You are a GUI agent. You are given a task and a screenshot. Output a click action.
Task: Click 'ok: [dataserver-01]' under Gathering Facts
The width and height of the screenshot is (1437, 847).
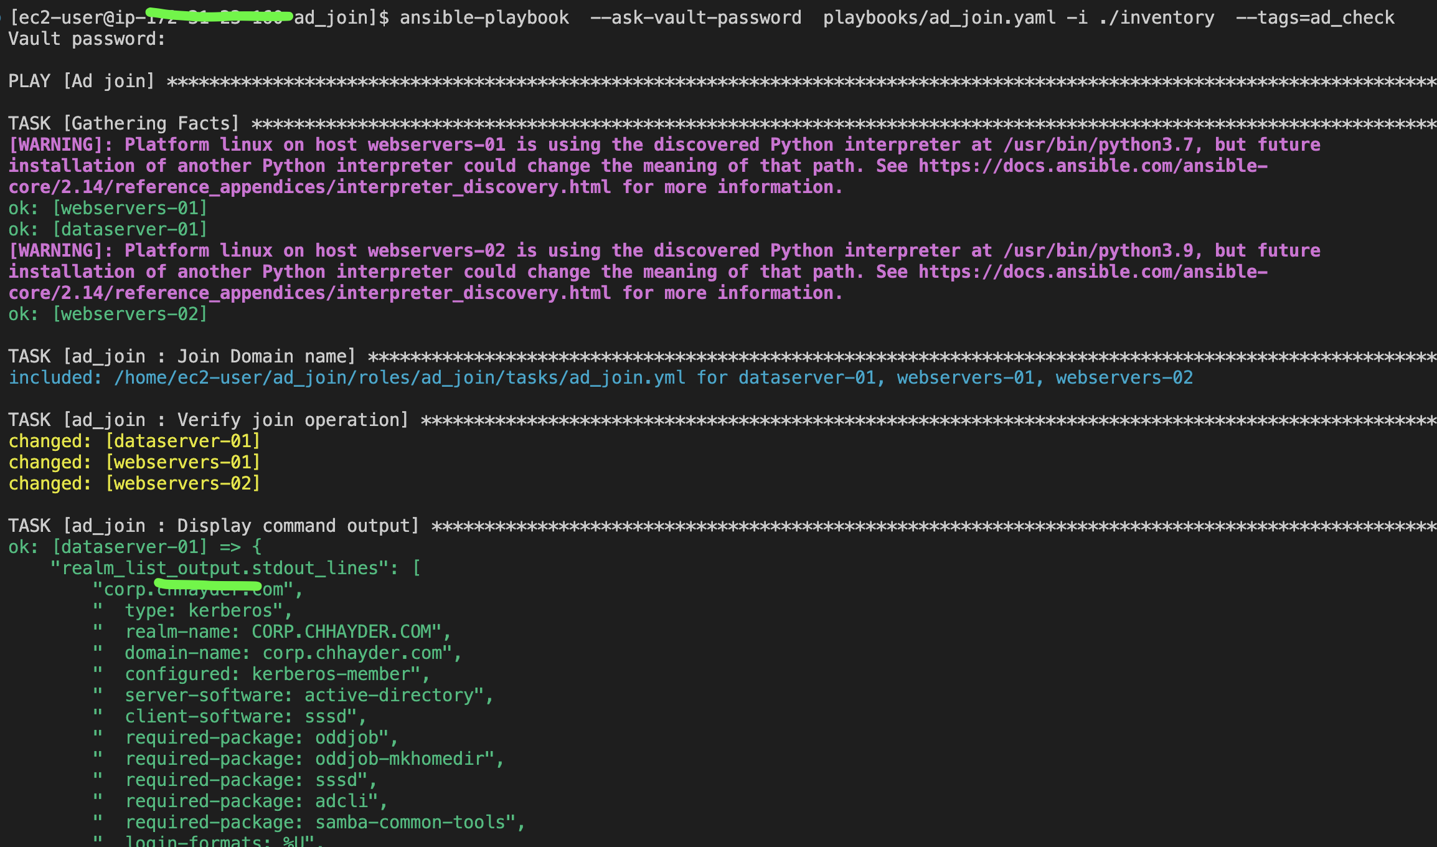[108, 229]
